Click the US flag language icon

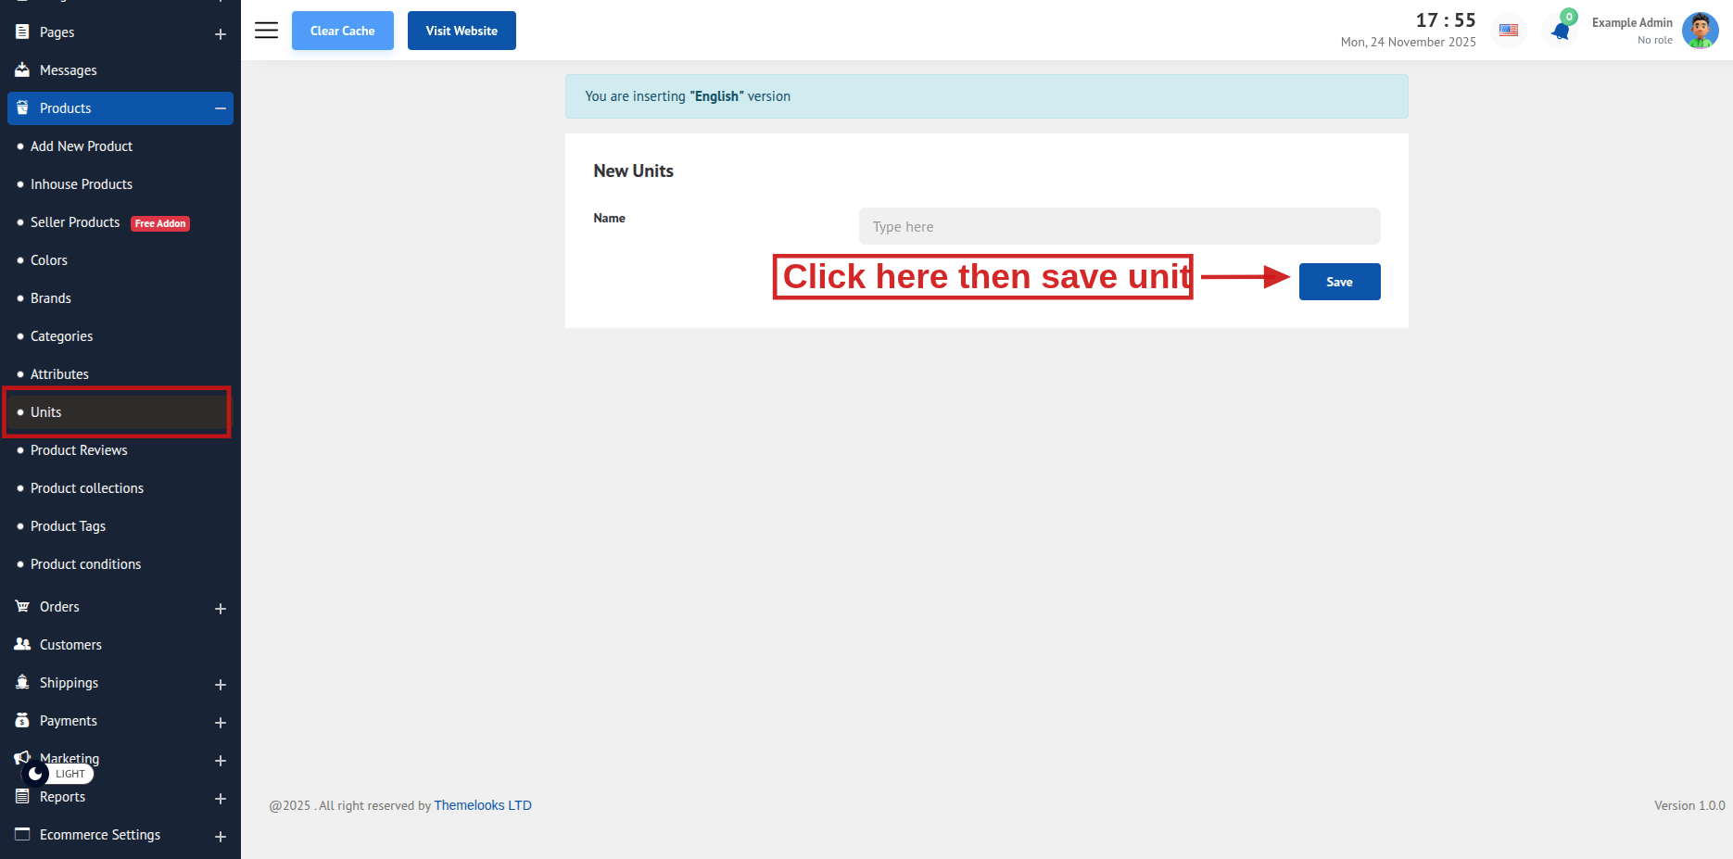point(1509,31)
